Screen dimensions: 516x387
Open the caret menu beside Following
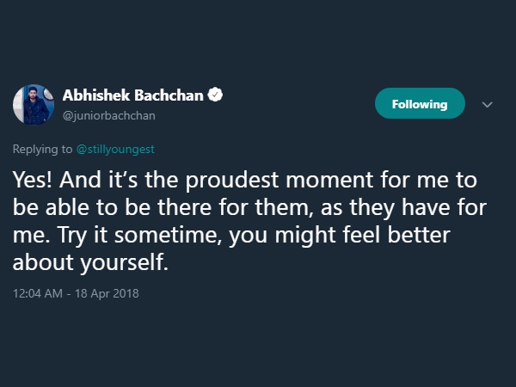pos(487,105)
